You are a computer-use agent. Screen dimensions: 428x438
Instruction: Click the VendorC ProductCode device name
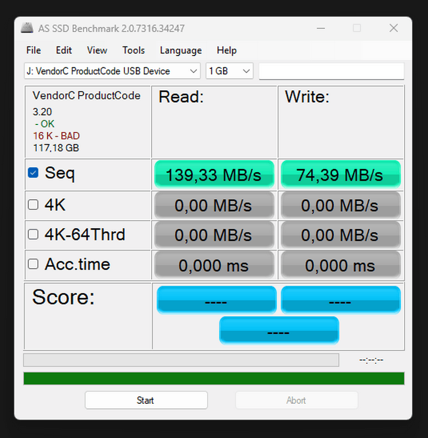pos(86,96)
